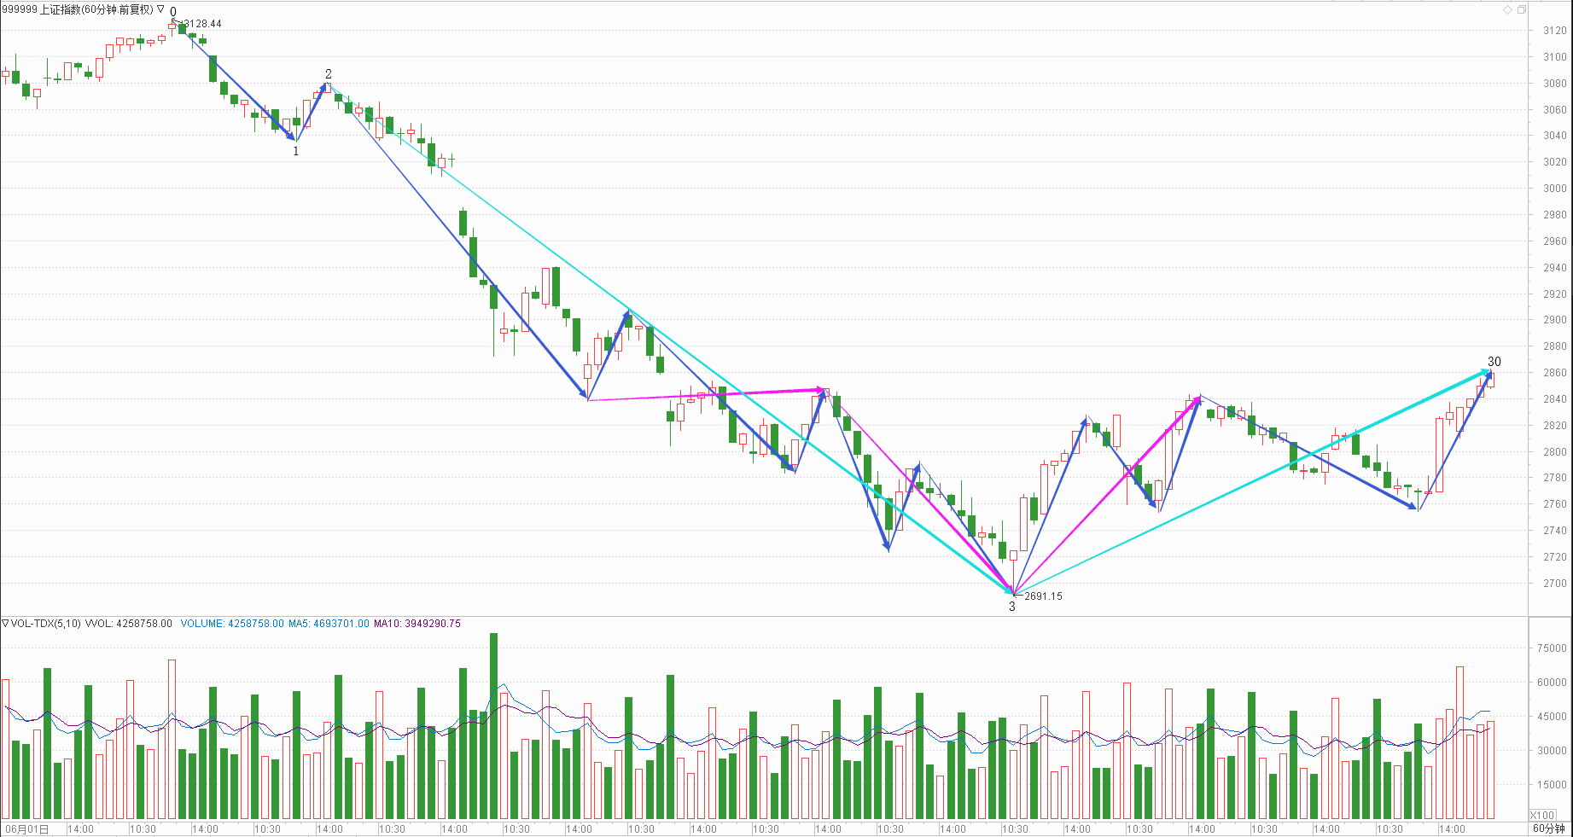Click the MA5 volume average label
The width and height of the screenshot is (1573, 837).
click(x=329, y=624)
